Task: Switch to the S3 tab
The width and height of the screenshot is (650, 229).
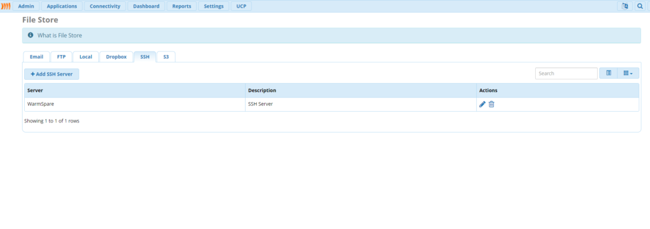Action: coord(166,56)
